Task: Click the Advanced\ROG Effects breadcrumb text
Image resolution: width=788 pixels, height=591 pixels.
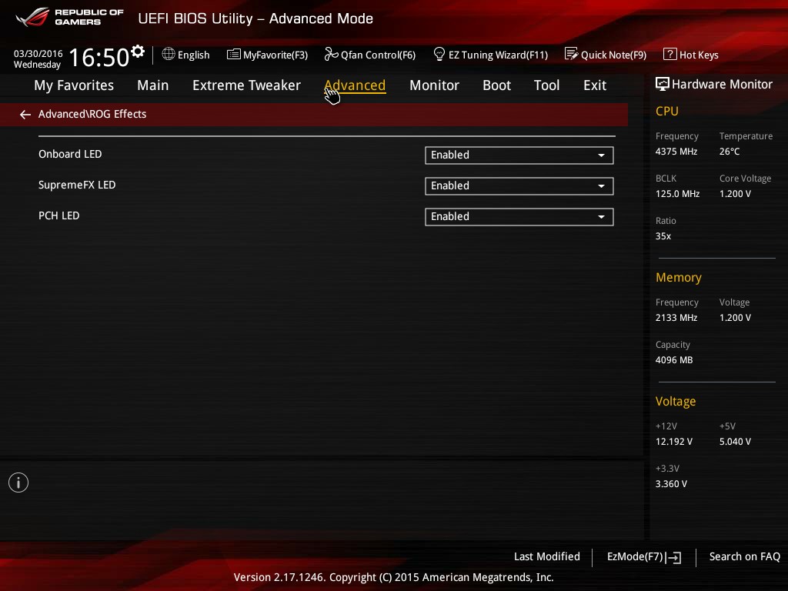Action: coord(92,114)
